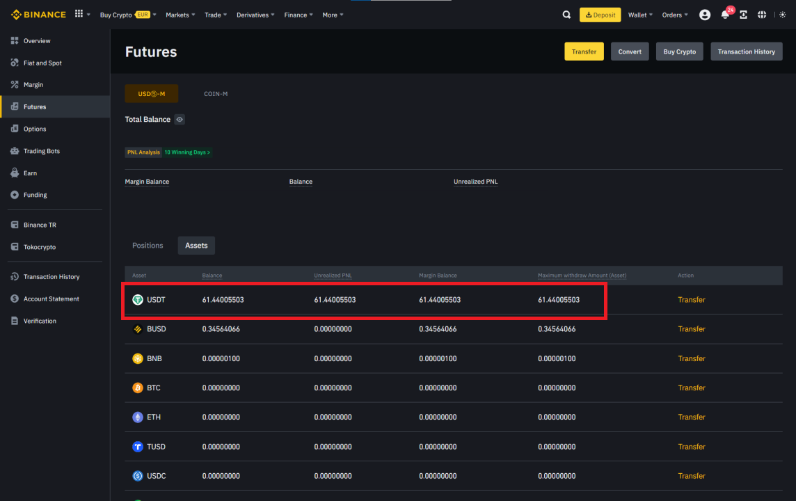The height and width of the screenshot is (501, 796).
Task: Click the yellow Transfer button in header
Action: coord(584,51)
